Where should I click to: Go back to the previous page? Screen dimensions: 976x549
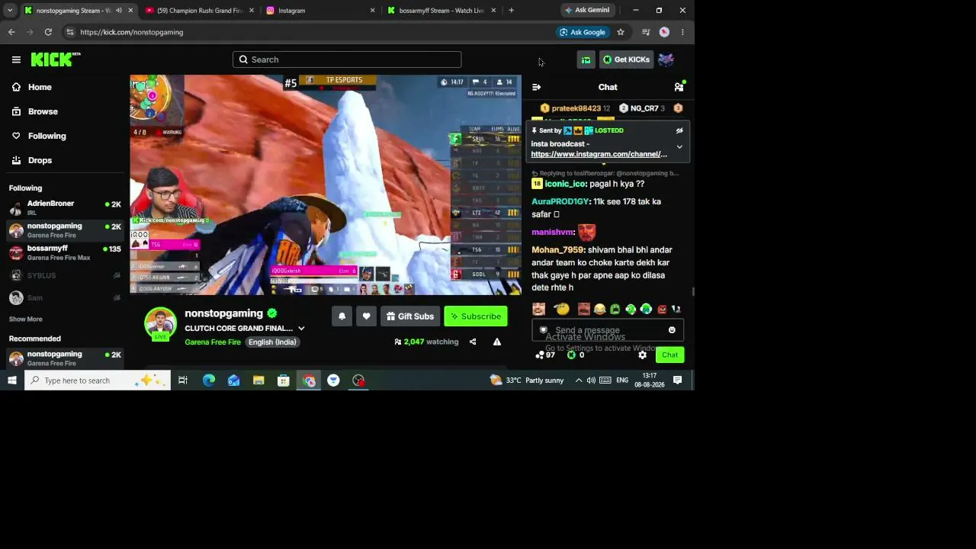point(11,32)
